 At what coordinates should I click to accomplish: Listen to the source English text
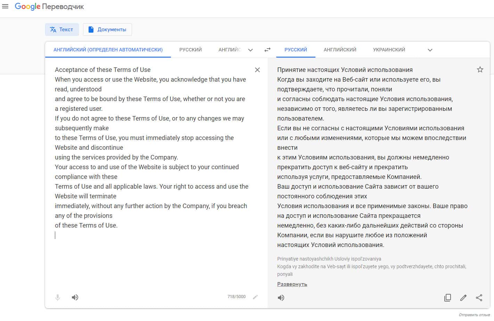75,297
